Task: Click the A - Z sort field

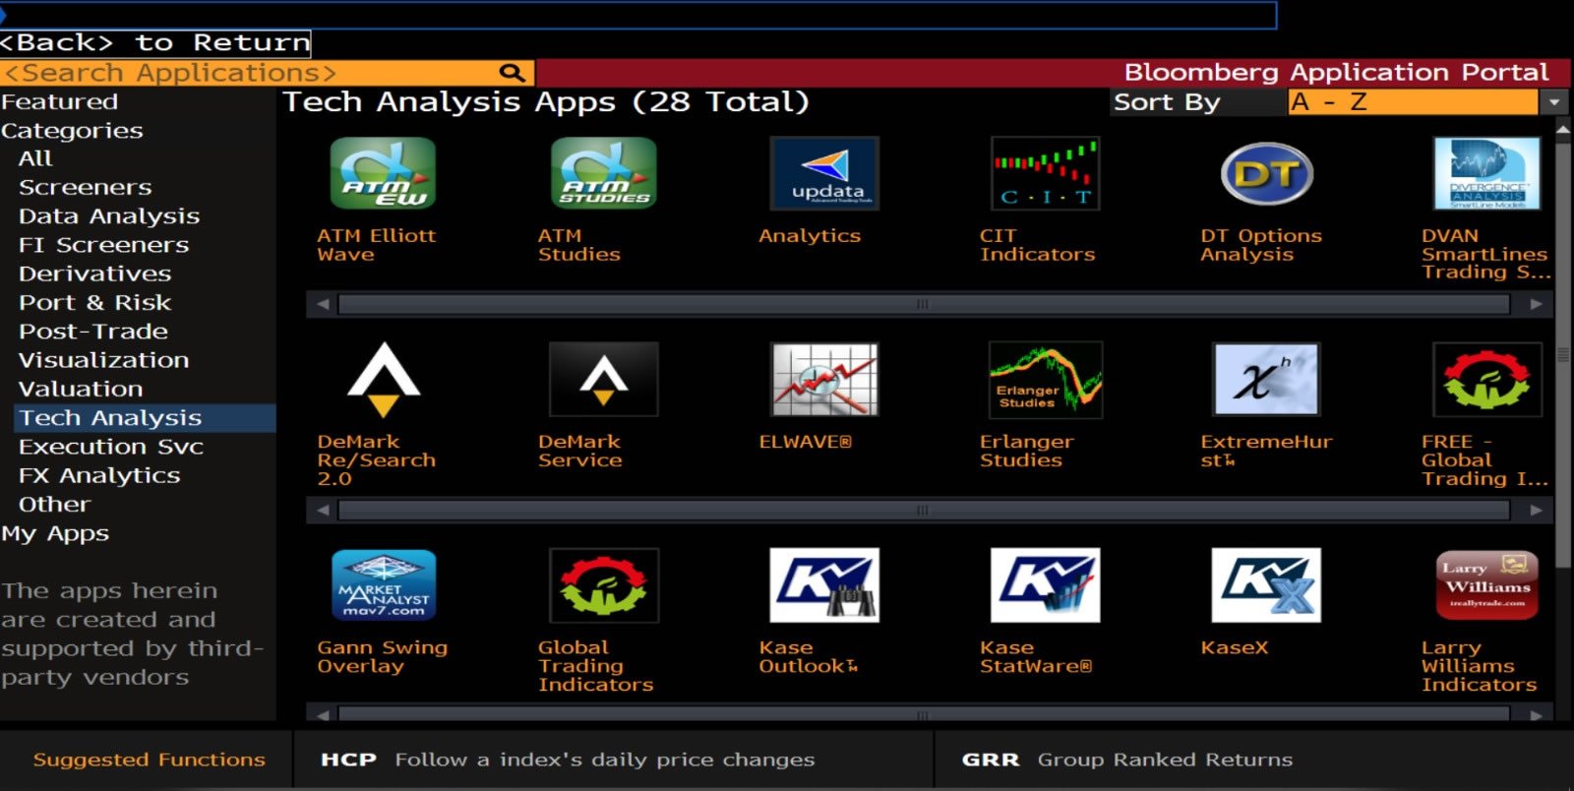Action: point(1413,102)
